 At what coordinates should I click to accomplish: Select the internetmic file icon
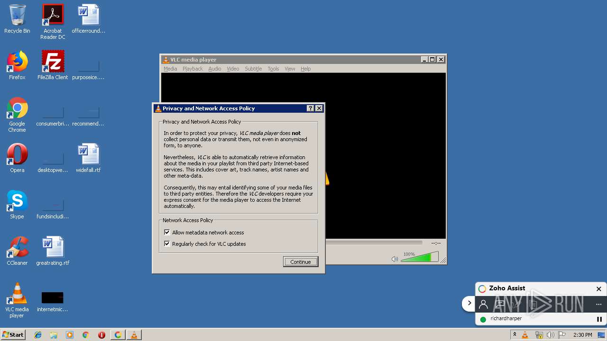pyautogui.click(x=53, y=302)
